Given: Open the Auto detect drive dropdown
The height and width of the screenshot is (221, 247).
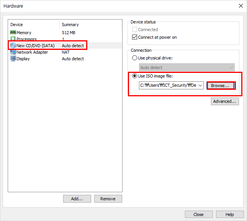Looking at the screenshot, I should click(x=186, y=68).
